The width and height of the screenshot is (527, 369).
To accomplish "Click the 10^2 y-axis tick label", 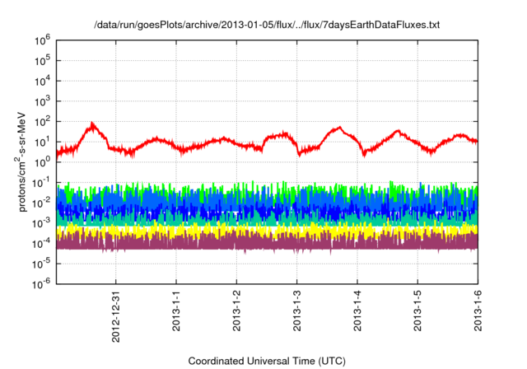I will pyautogui.click(x=42, y=121).
